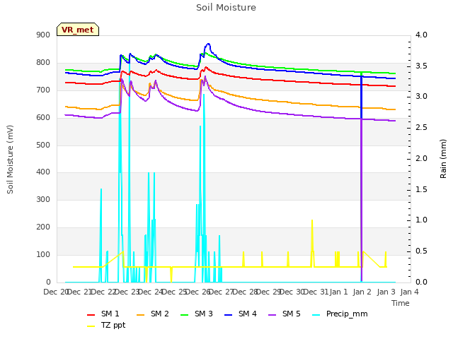The image size is (453, 339).
Task: Click the blue SM 4 legend swatch
Action: coord(228,315)
